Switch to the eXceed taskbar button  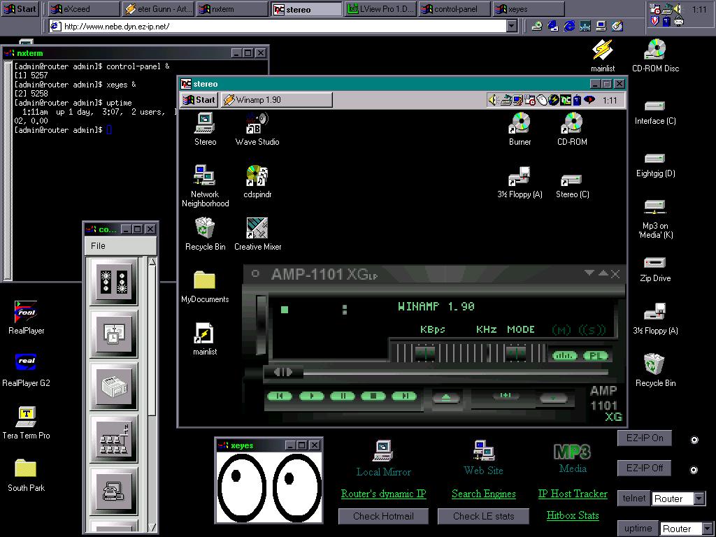(84, 8)
